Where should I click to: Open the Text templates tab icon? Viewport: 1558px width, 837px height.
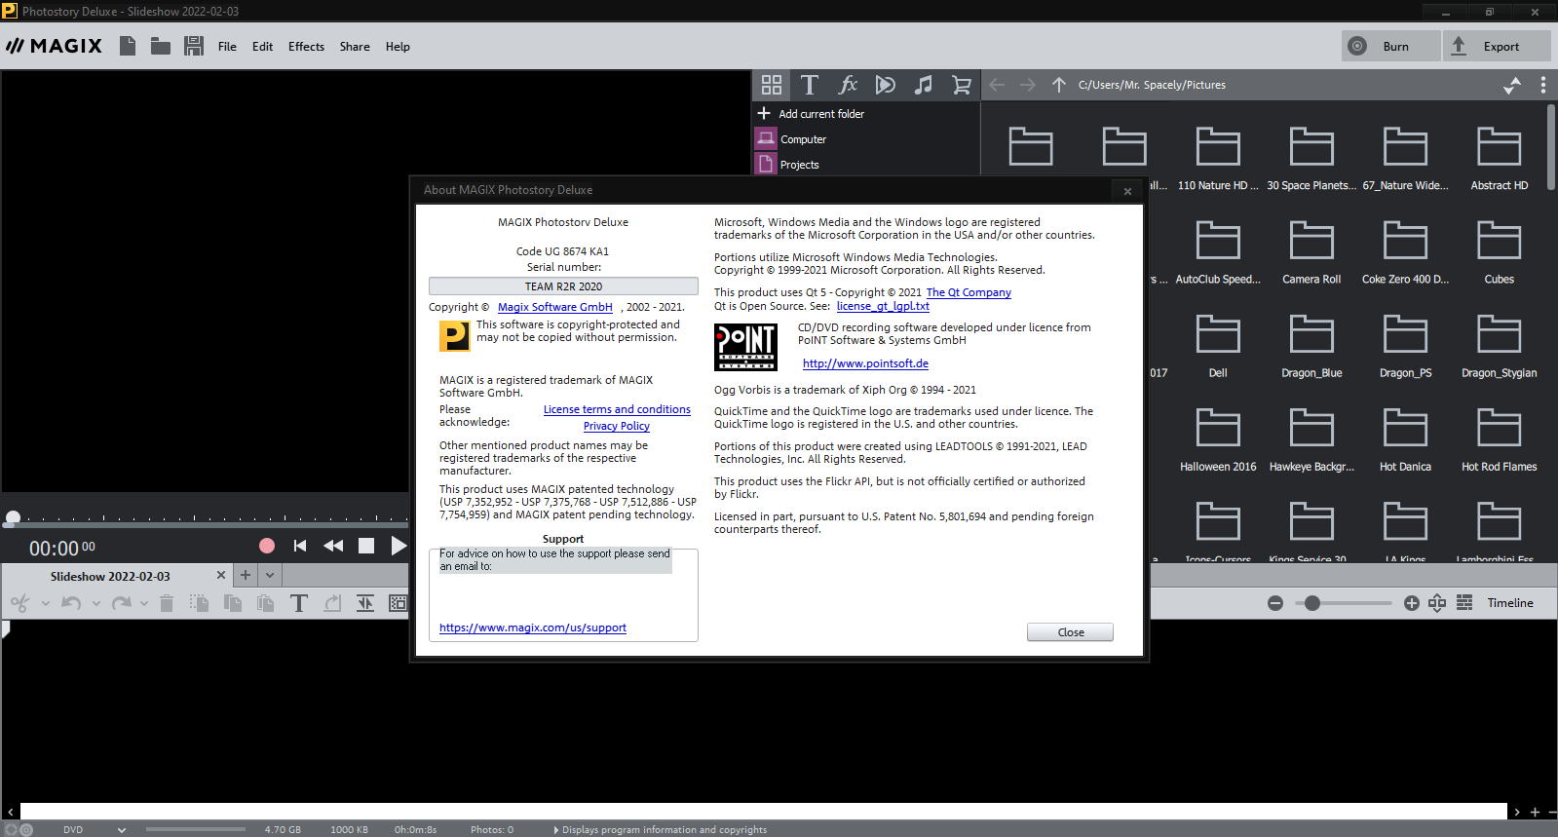point(809,85)
